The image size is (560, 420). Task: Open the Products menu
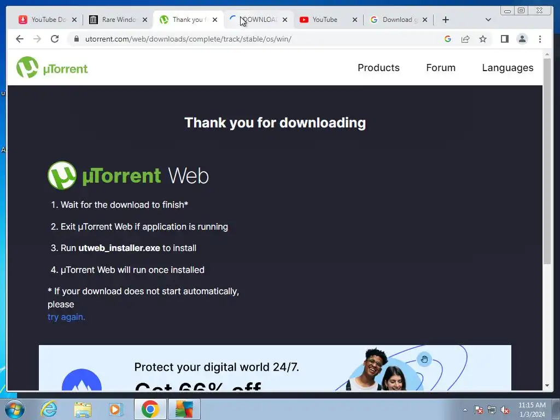(x=378, y=68)
